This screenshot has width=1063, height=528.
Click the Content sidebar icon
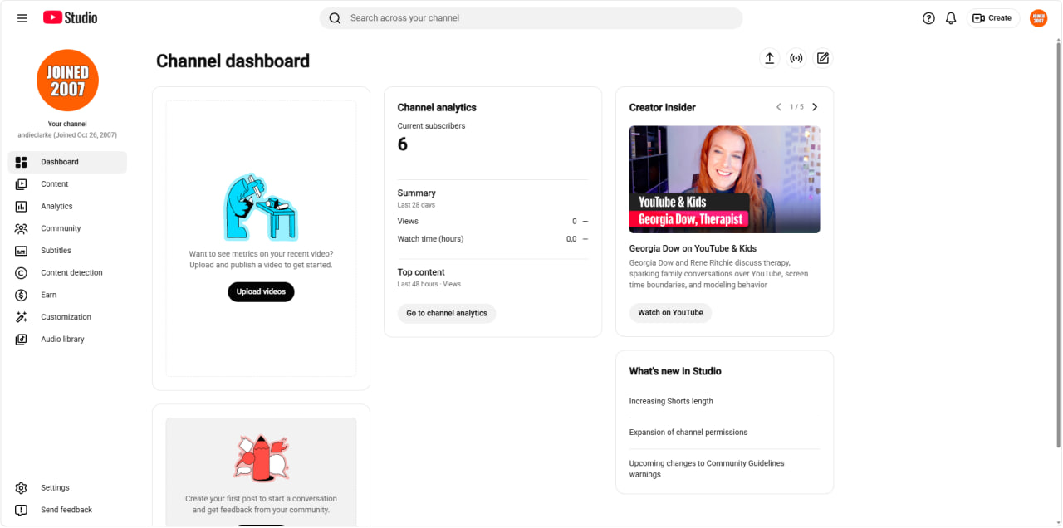point(22,184)
